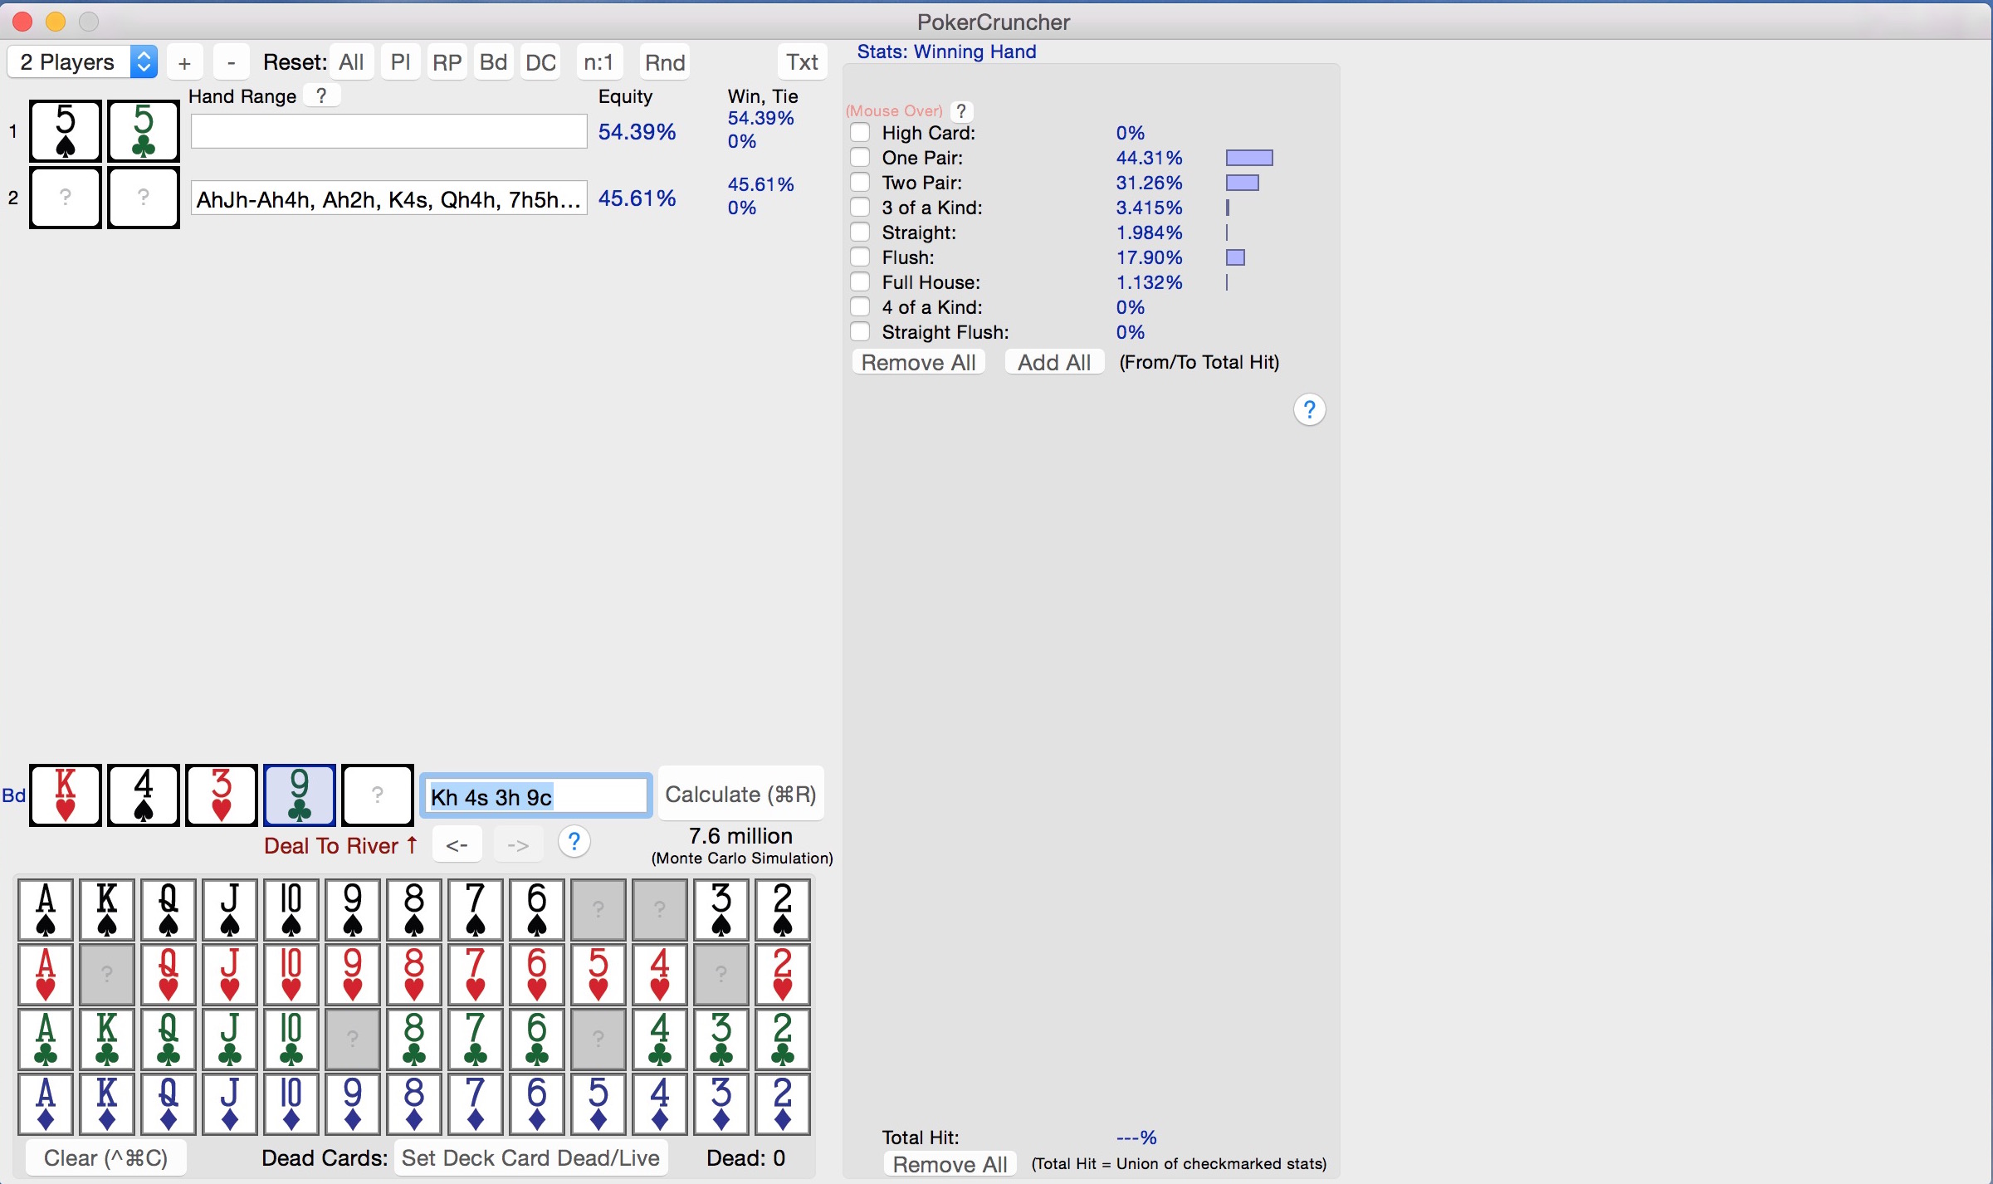This screenshot has height=1184, width=1993.
Task: Toggle the 3 of a Kind checkbox
Action: [x=861, y=208]
